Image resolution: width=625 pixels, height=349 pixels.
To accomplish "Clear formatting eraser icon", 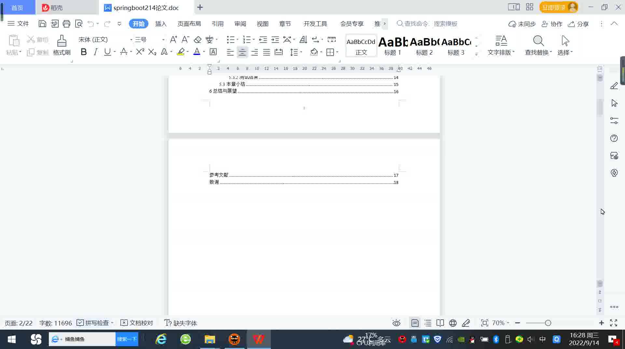I will pyautogui.click(x=197, y=40).
